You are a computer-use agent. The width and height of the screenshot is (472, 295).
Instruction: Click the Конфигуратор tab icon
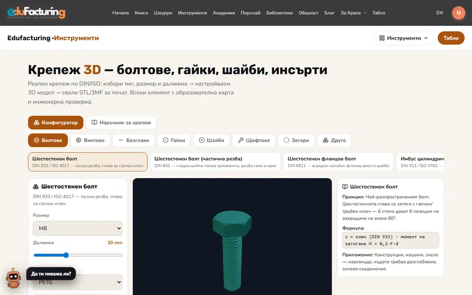(x=37, y=123)
